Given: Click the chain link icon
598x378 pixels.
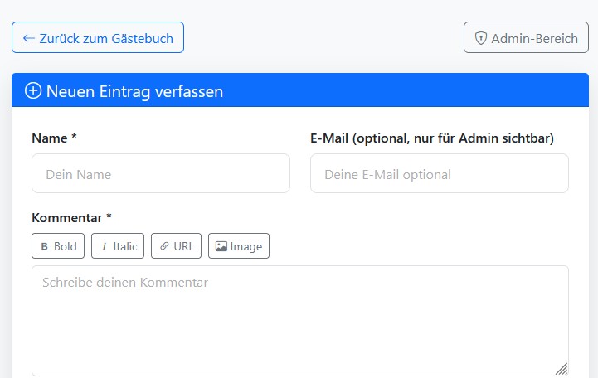Looking at the screenshot, I should coord(164,246).
